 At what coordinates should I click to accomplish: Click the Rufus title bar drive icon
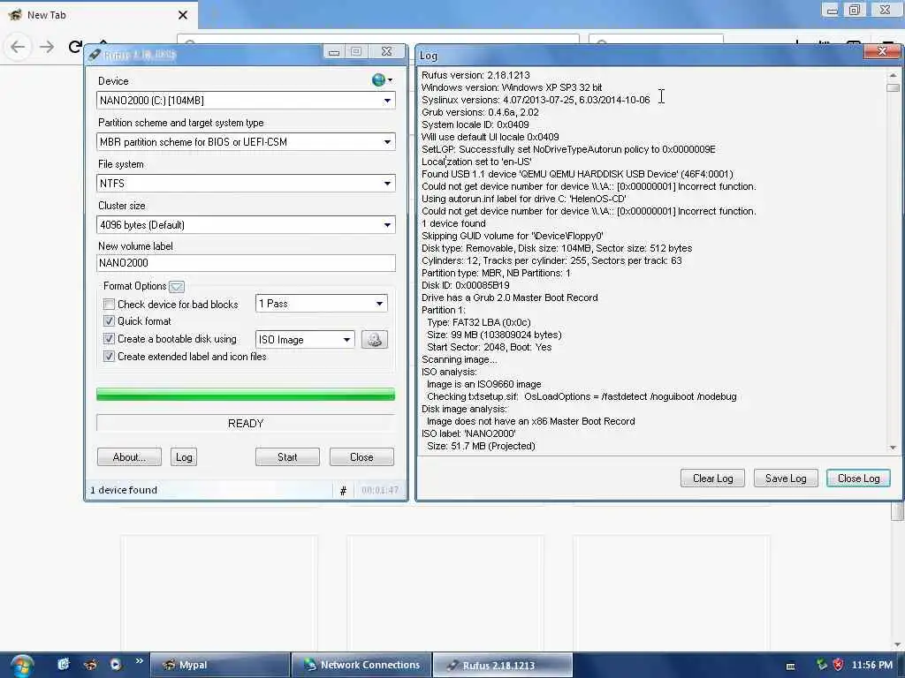pyautogui.click(x=95, y=54)
